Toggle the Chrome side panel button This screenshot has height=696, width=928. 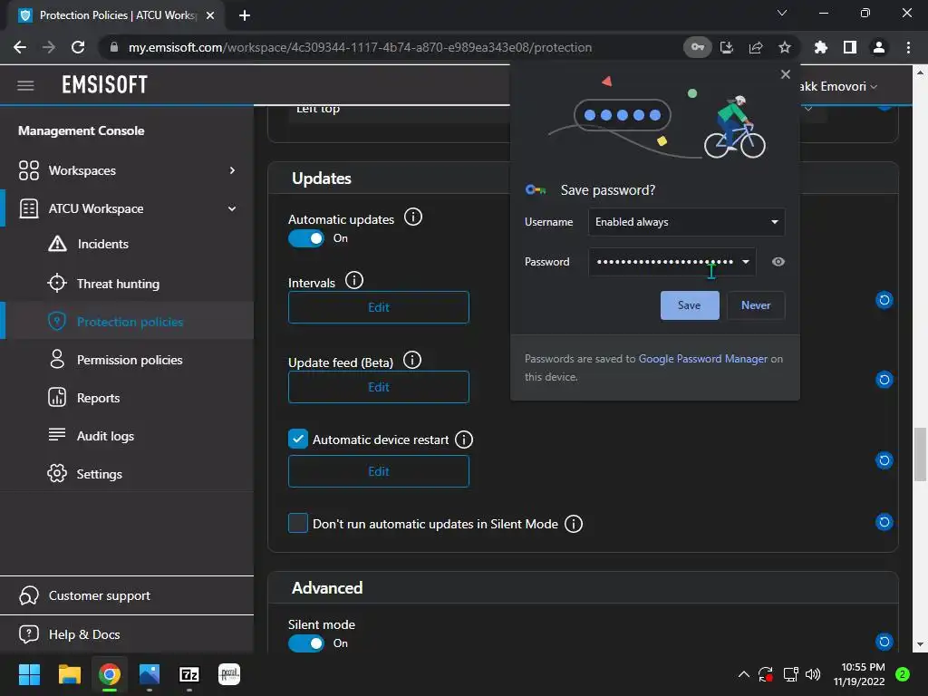pos(850,47)
